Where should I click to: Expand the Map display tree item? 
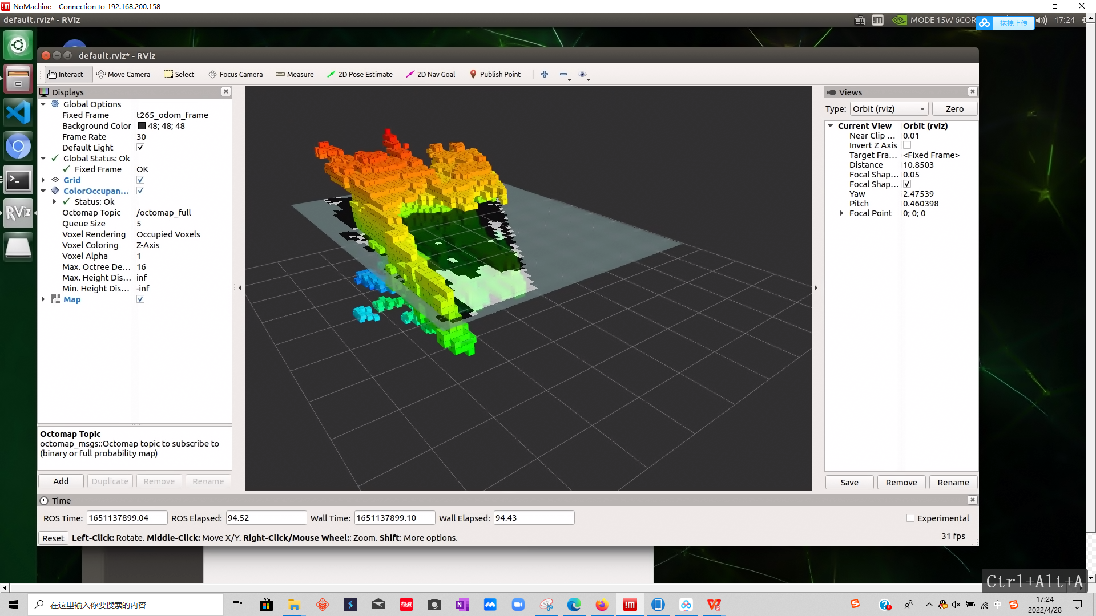coord(43,299)
